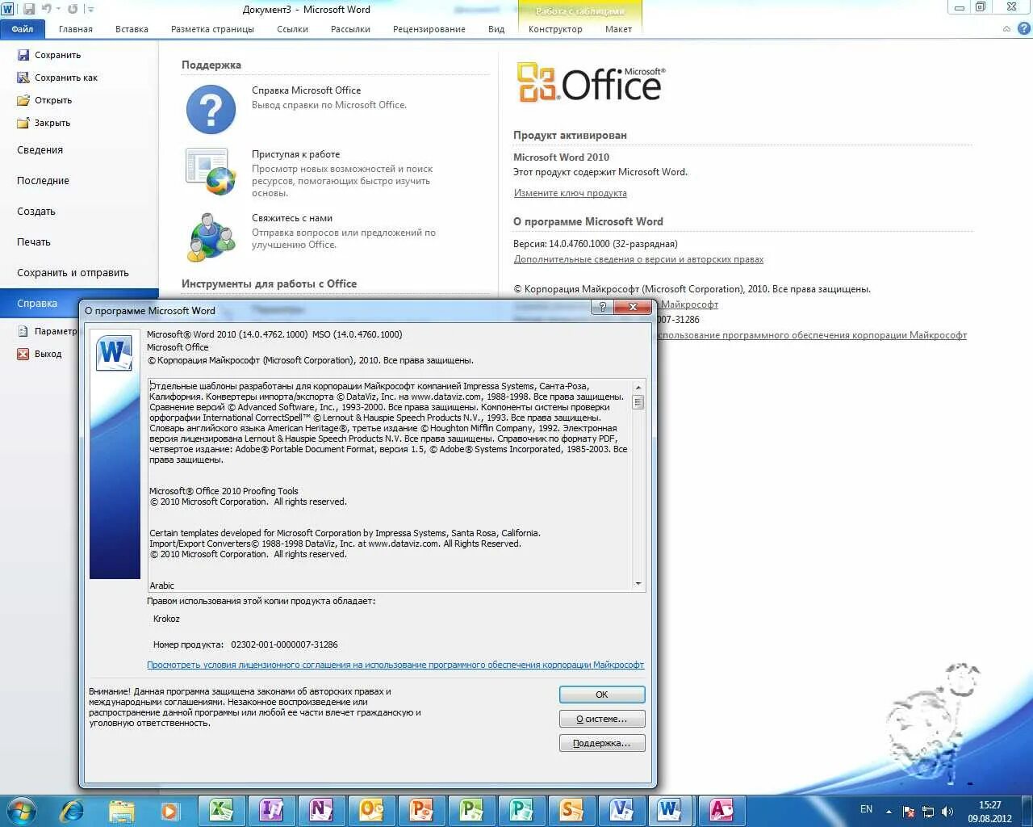Click Word logo icon in title bar
Image resolution: width=1033 pixels, height=827 pixels.
[x=7, y=9]
